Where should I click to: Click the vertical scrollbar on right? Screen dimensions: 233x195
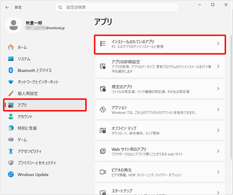[x=231, y=97]
